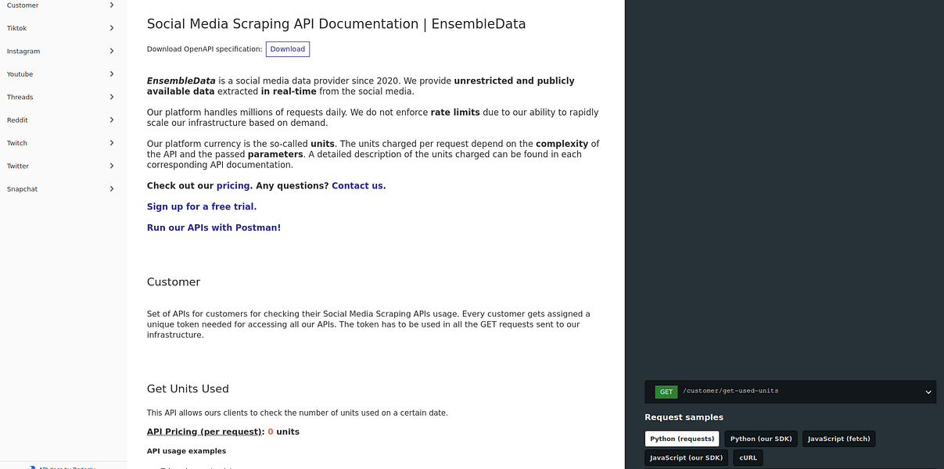Image resolution: width=944 pixels, height=469 pixels.
Task: Open the Twitch menu item
Action: [x=63, y=143]
